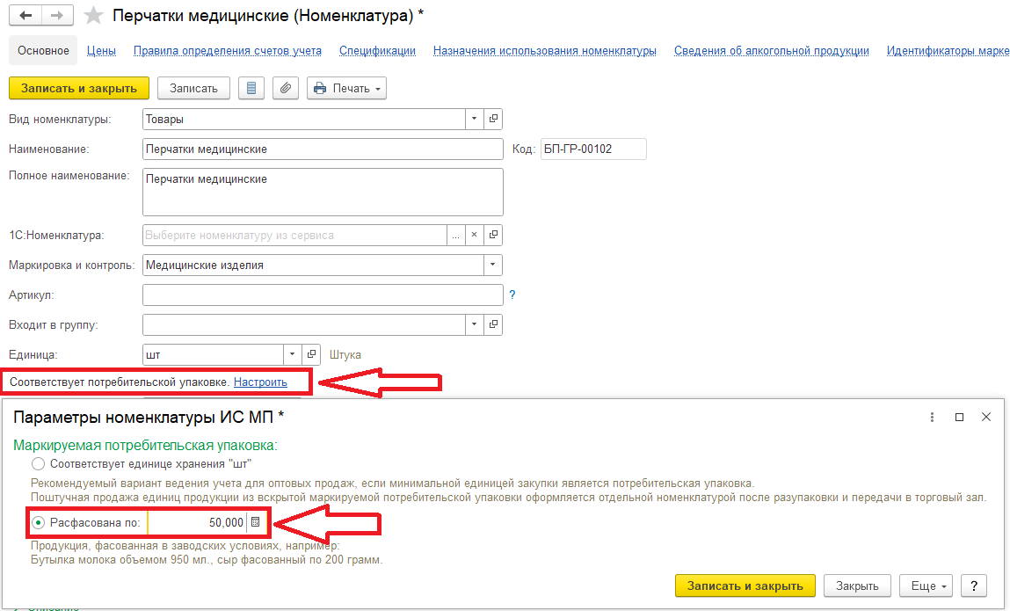
Task: Open Вид номенклатуры item with open-form icon
Action: click(493, 119)
